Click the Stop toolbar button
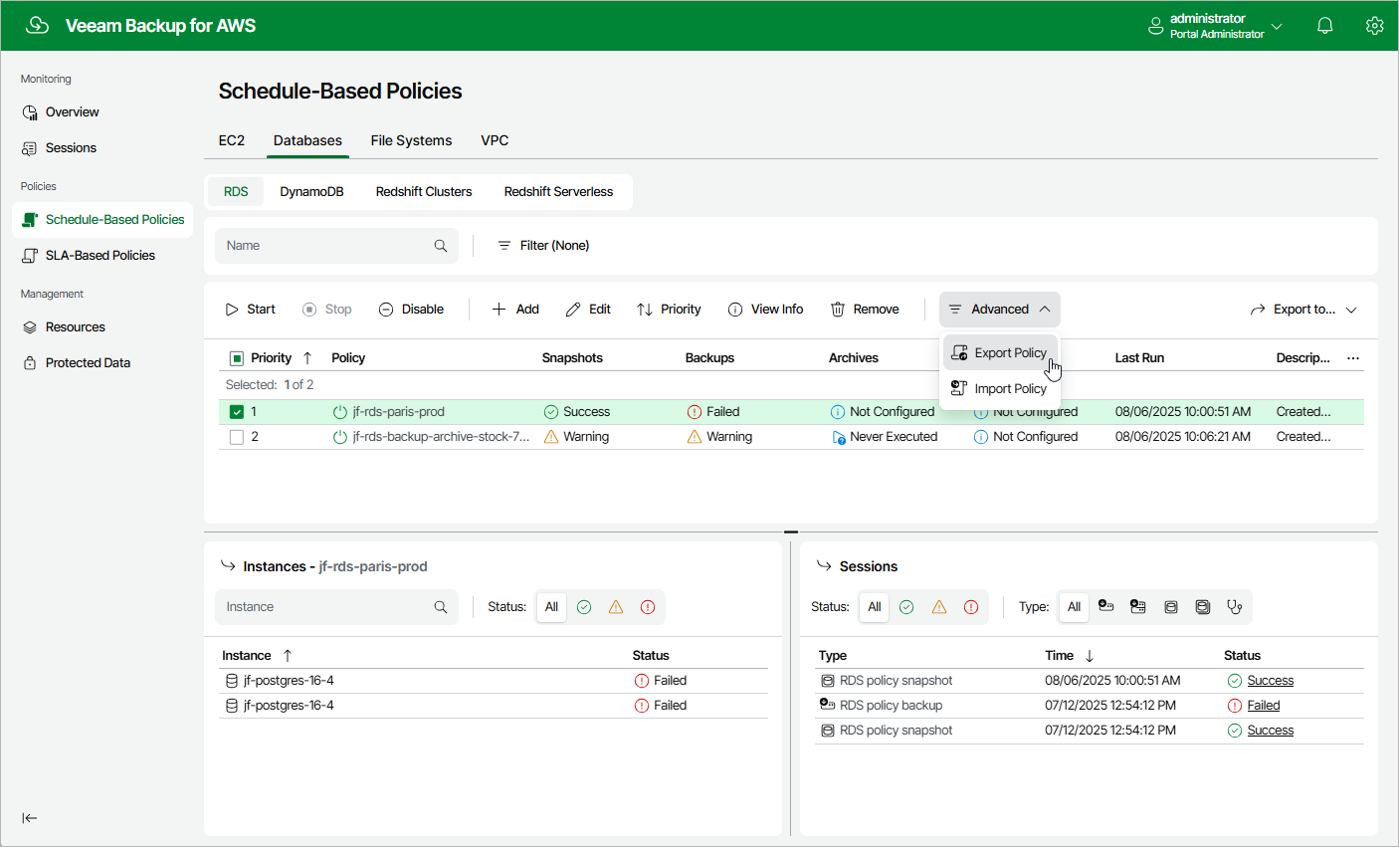Viewport: 1399px width, 847px height. click(x=327, y=310)
